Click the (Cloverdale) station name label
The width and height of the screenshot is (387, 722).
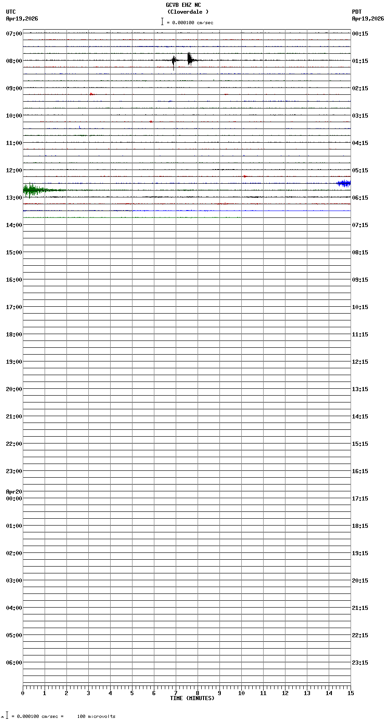tap(188, 12)
